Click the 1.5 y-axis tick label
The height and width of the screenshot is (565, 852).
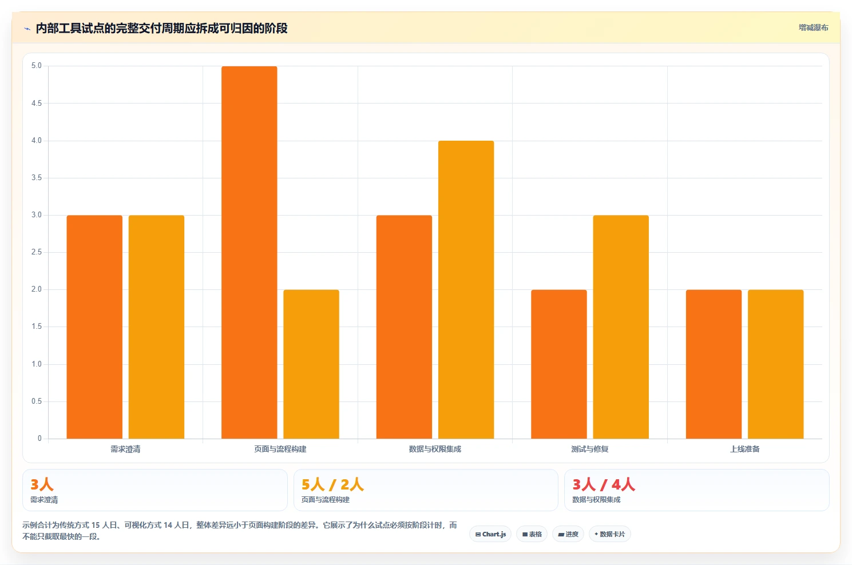coord(37,327)
